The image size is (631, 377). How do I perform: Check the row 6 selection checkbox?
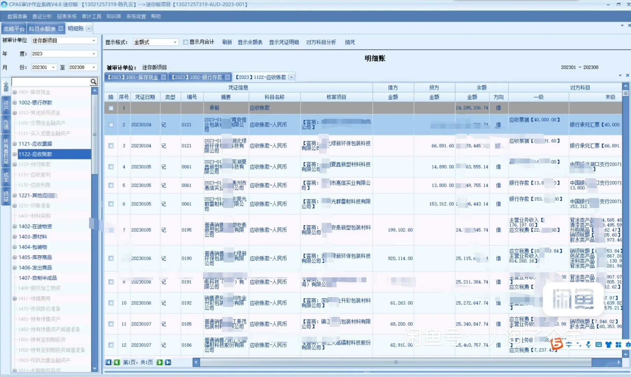pos(111,204)
